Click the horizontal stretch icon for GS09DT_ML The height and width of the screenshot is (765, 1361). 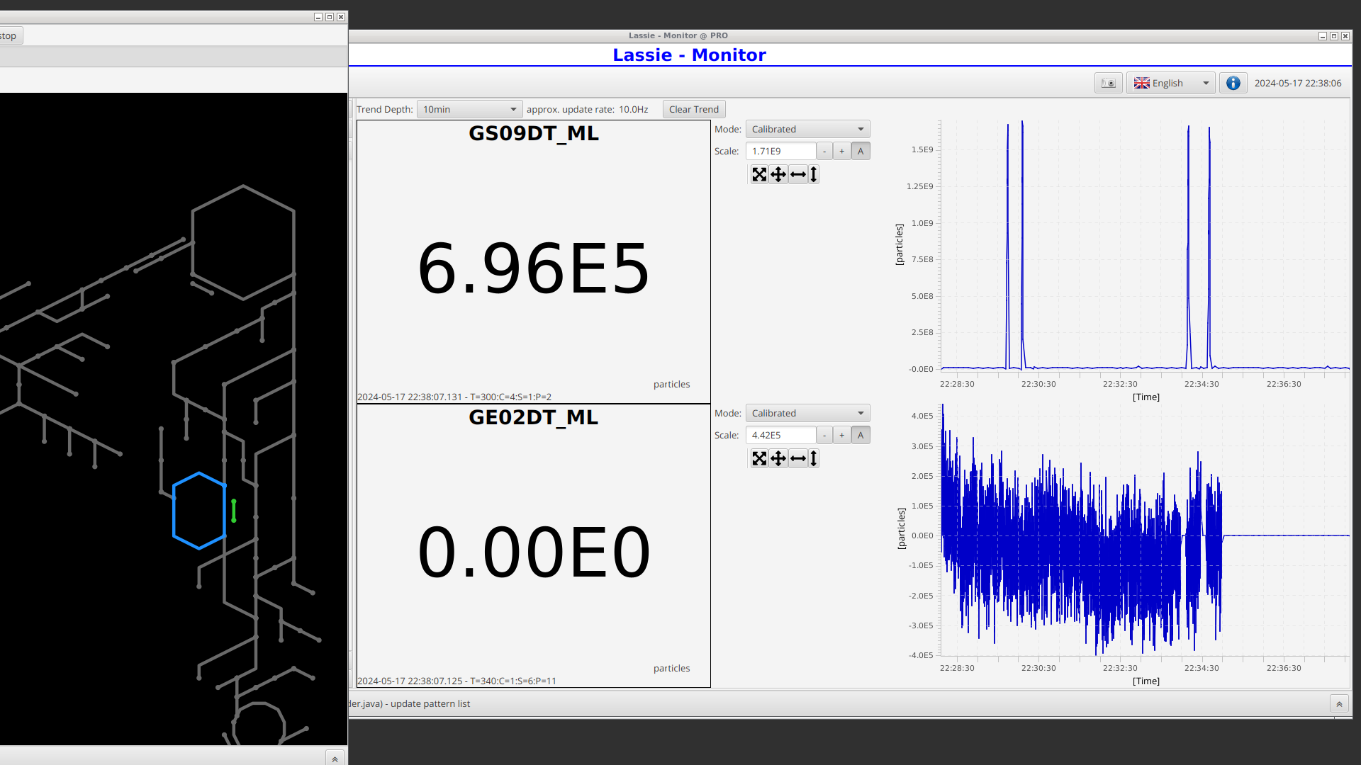(x=797, y=174)
